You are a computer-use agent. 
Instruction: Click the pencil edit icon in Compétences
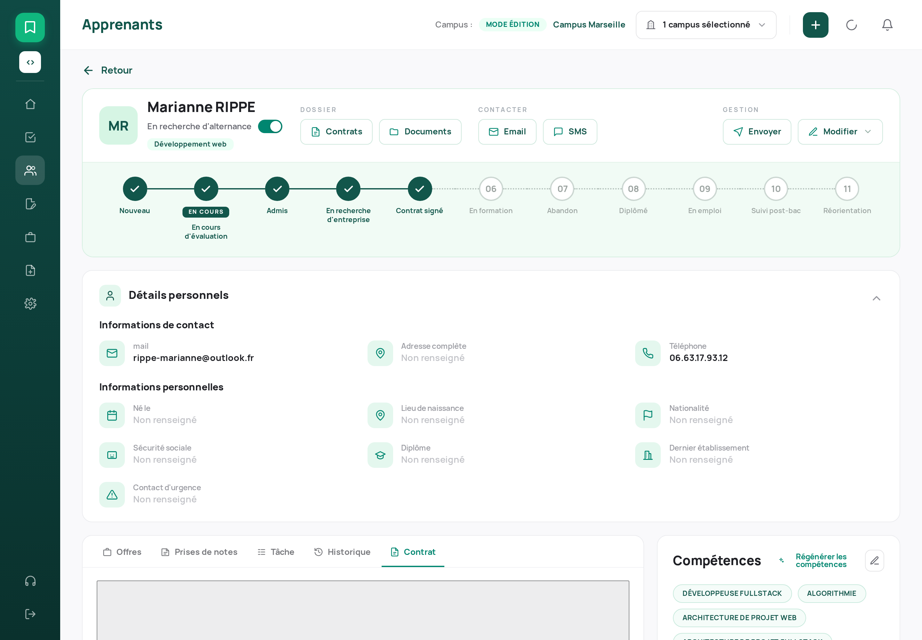(x=874, y=561)
